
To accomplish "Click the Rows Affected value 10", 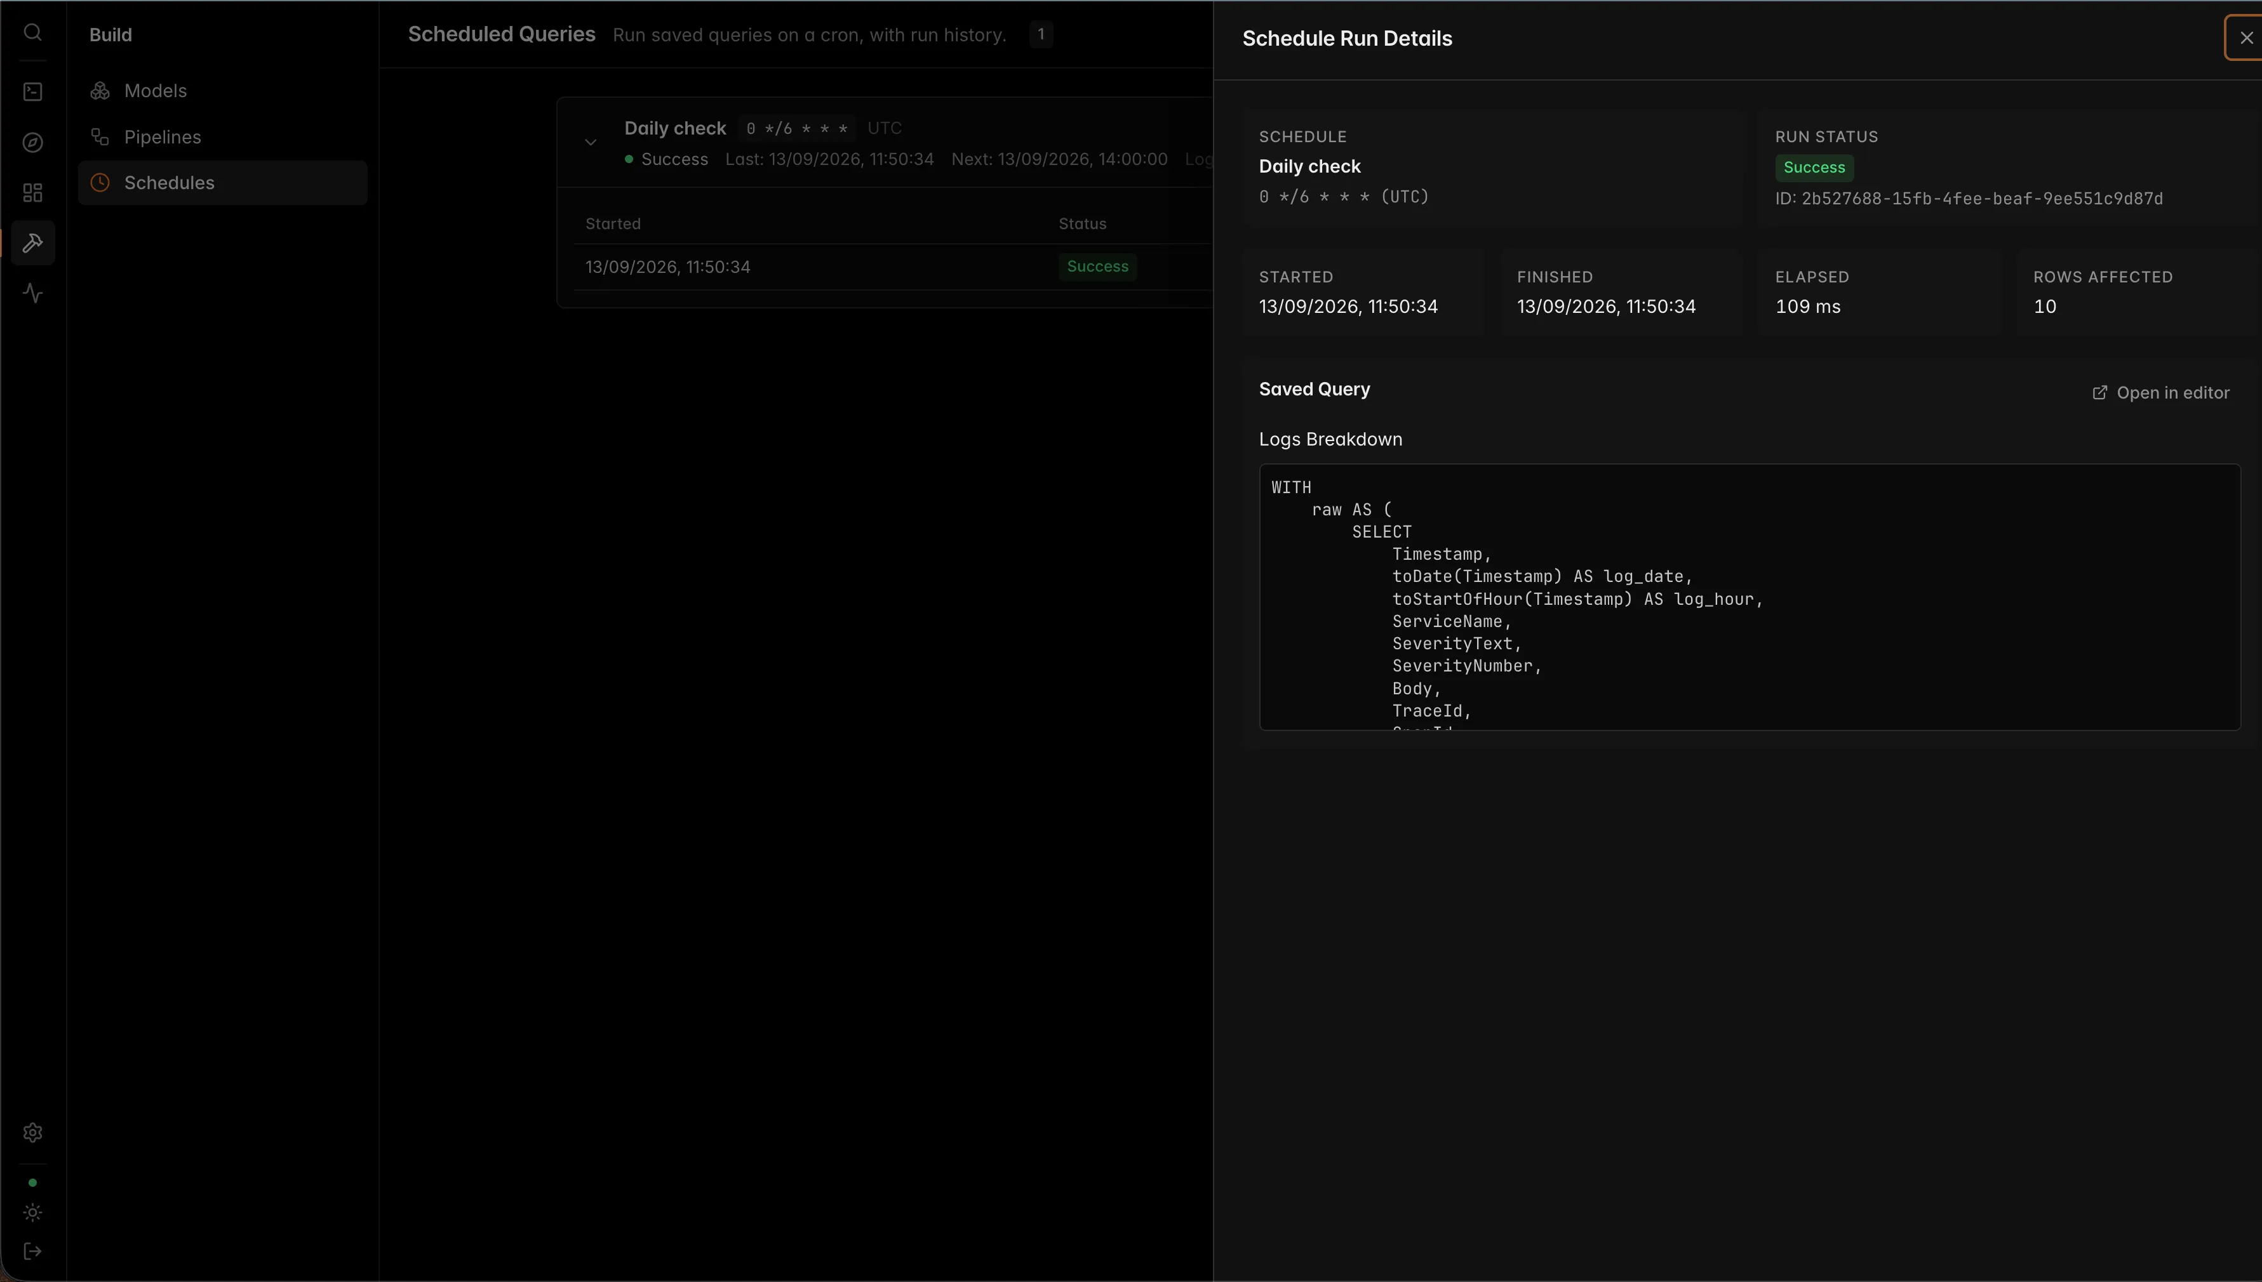I will tap(2044, 307).
